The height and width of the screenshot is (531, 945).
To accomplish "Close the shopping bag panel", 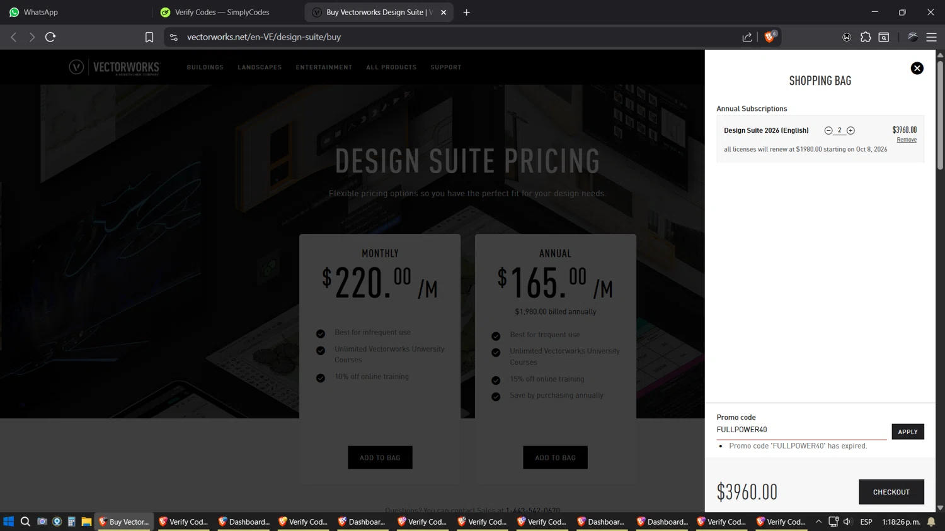I will click(917, 68).
